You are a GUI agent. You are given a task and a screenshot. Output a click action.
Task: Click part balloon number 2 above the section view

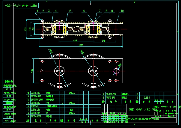coord(43,11)
